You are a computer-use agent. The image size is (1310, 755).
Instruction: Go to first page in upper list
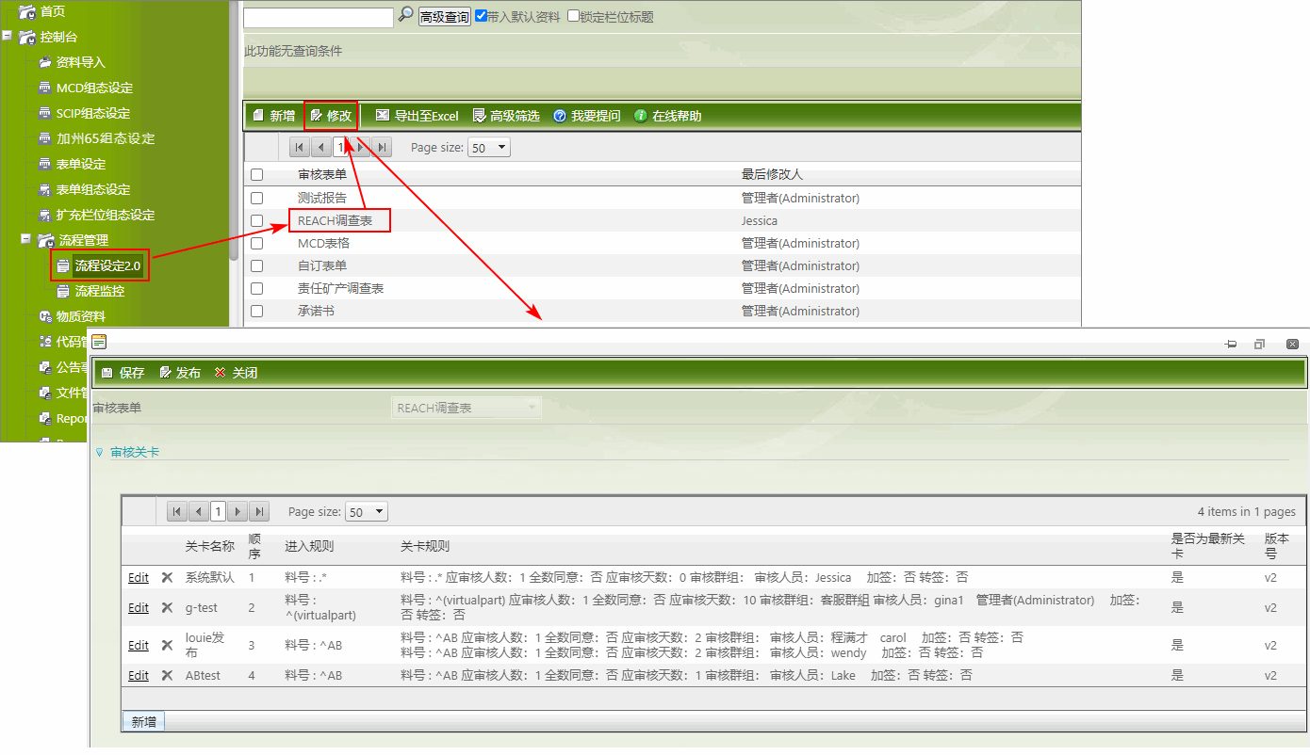(x=299, y=147)
